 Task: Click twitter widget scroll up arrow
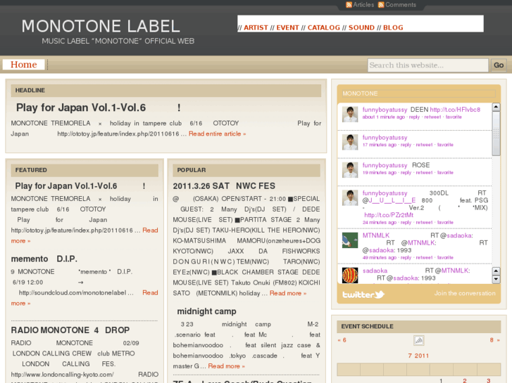click(496, 107)
